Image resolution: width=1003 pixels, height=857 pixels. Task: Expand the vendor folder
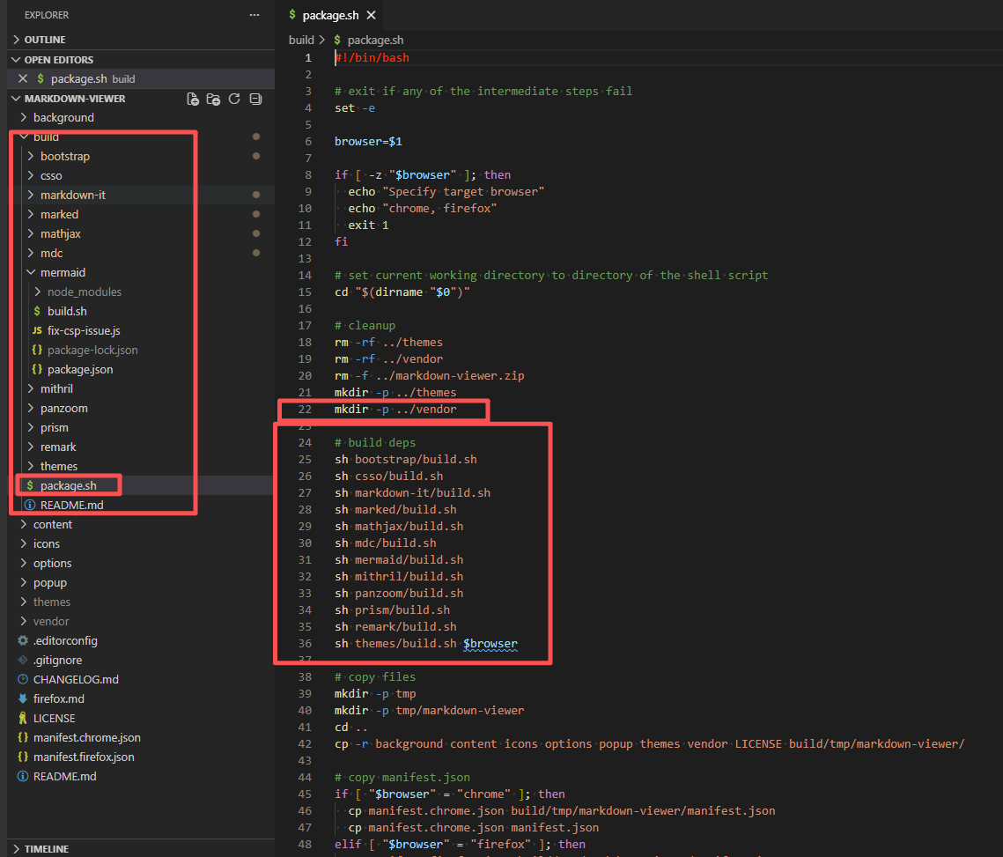[x=141, y=621]
